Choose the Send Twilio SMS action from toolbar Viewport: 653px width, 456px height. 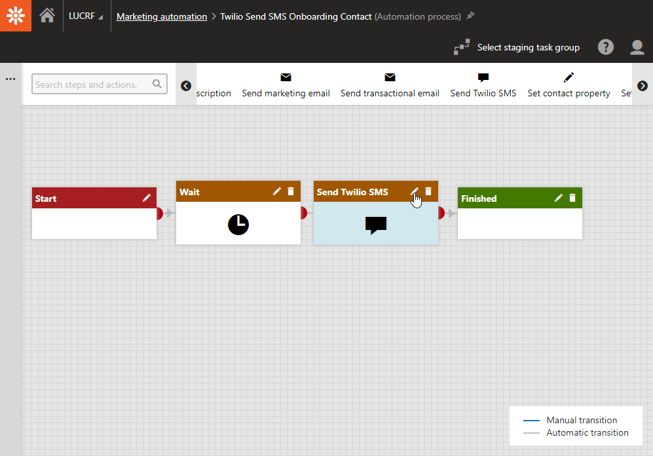click(x=483, y=77)
